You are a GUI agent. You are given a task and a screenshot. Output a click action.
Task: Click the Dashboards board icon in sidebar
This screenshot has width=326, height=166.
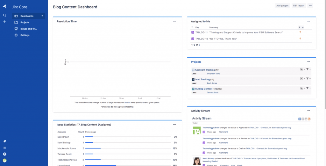coord(16,16)
